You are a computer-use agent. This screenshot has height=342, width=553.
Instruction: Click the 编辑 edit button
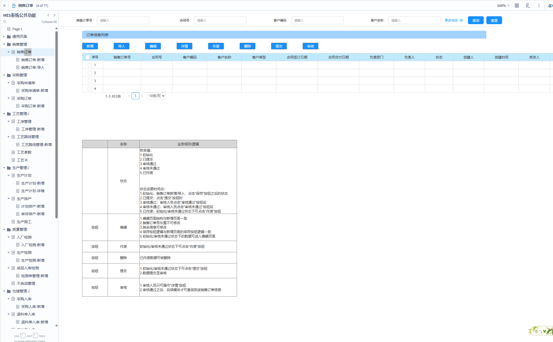click(x=153, y=46)
